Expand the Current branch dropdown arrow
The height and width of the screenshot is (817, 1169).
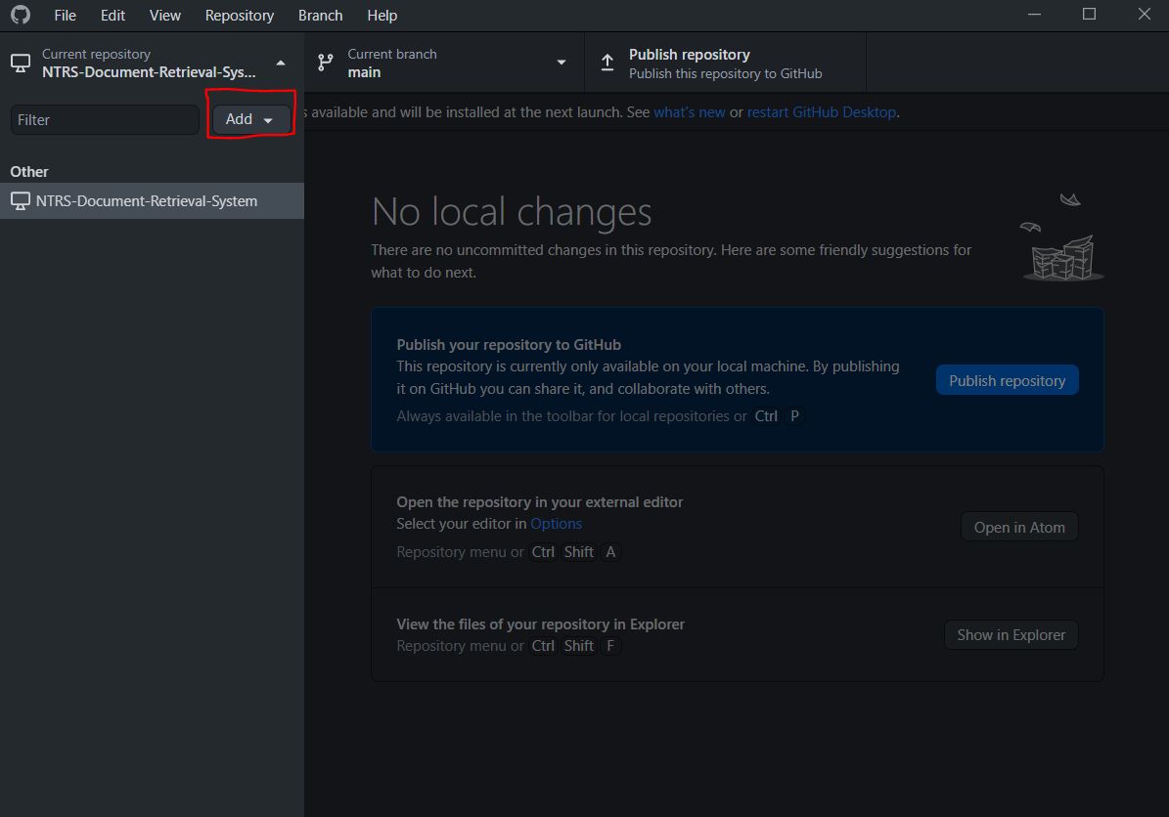coord(562,63)
